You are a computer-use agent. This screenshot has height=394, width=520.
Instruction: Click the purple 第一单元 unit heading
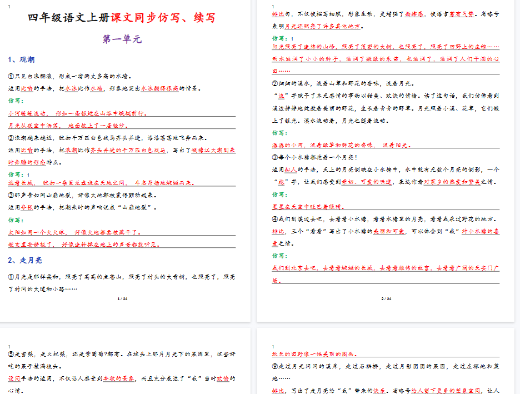point(122,39)
